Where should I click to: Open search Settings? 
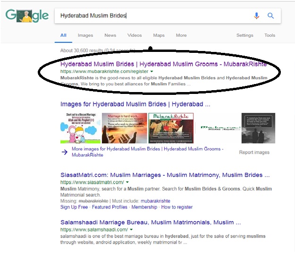[x=244, y=35]
